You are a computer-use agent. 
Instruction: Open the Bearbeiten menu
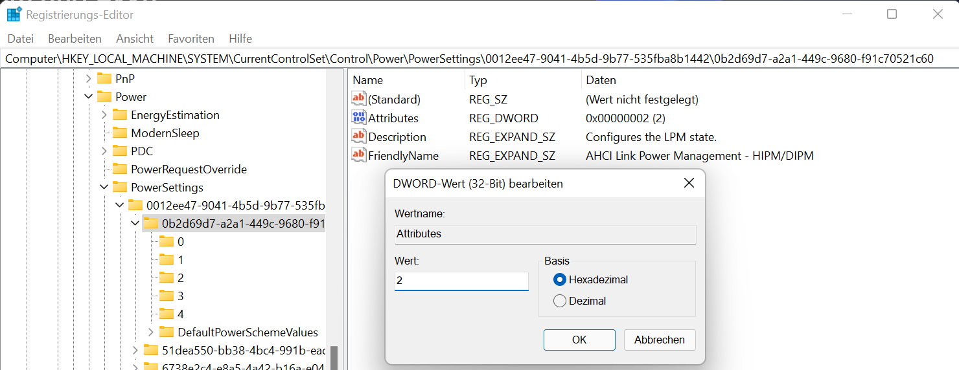pyautogui.click(x=75, y=39)
